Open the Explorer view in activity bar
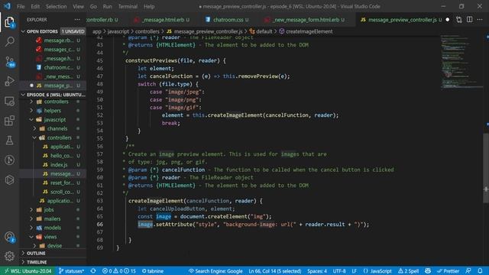489x275 pixels. pyautogui.click(x=9, y=22)
